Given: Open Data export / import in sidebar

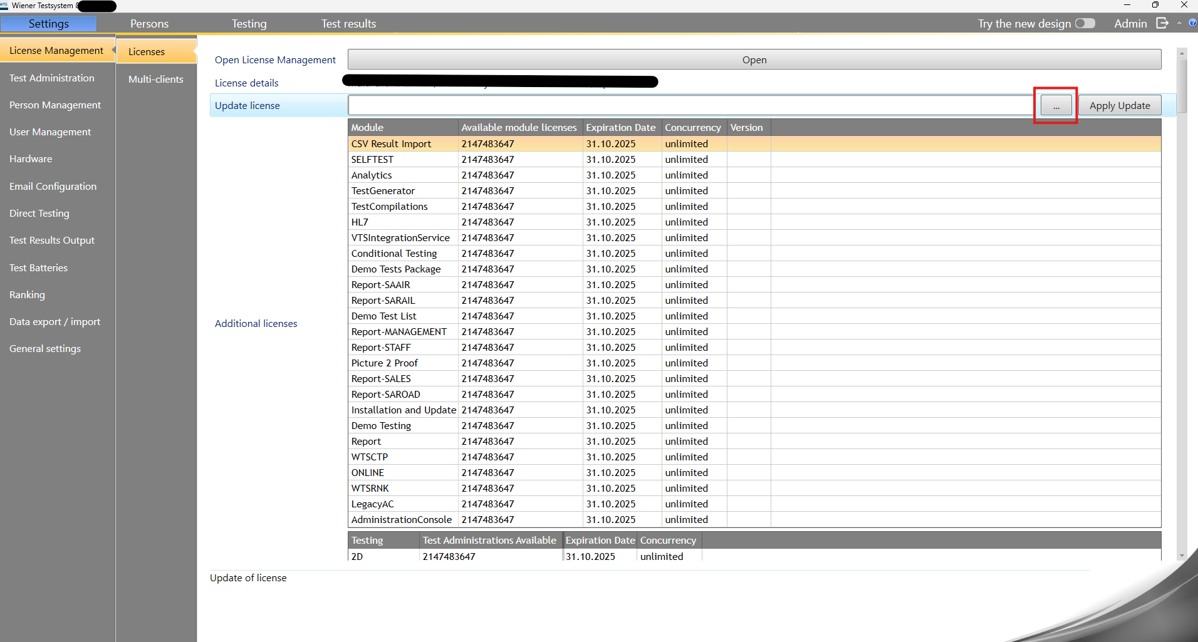Looking at the screenshot, I should 55,322.
